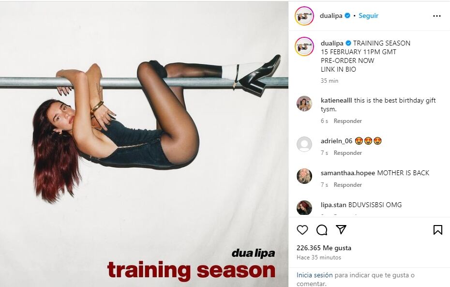Screen dimensions: 450x287
Task: Open lipa.stan's profile avatar
Action: [304, 208]
